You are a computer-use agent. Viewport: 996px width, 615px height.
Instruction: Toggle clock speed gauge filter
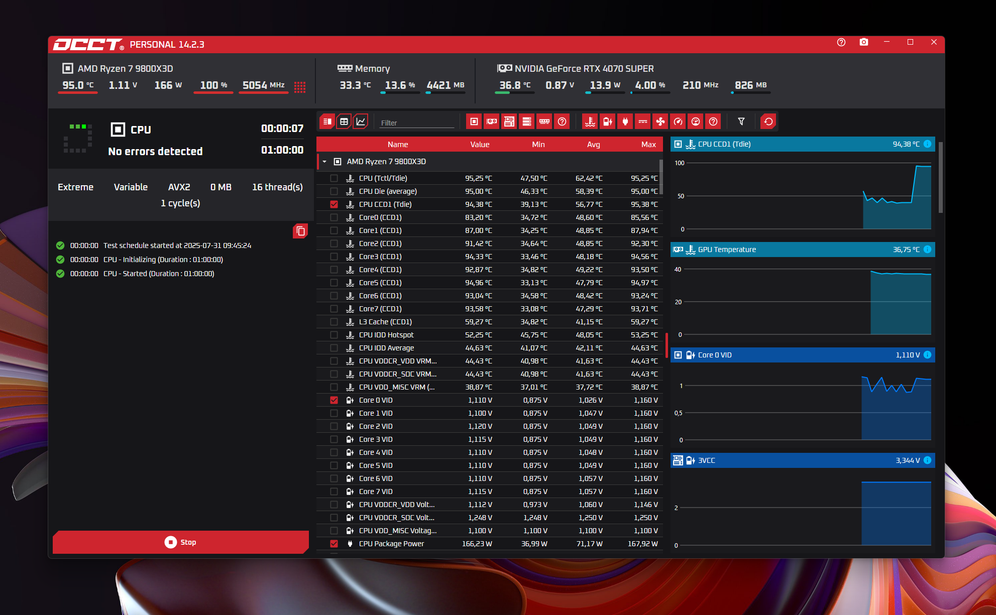click(x=678, y=121)
